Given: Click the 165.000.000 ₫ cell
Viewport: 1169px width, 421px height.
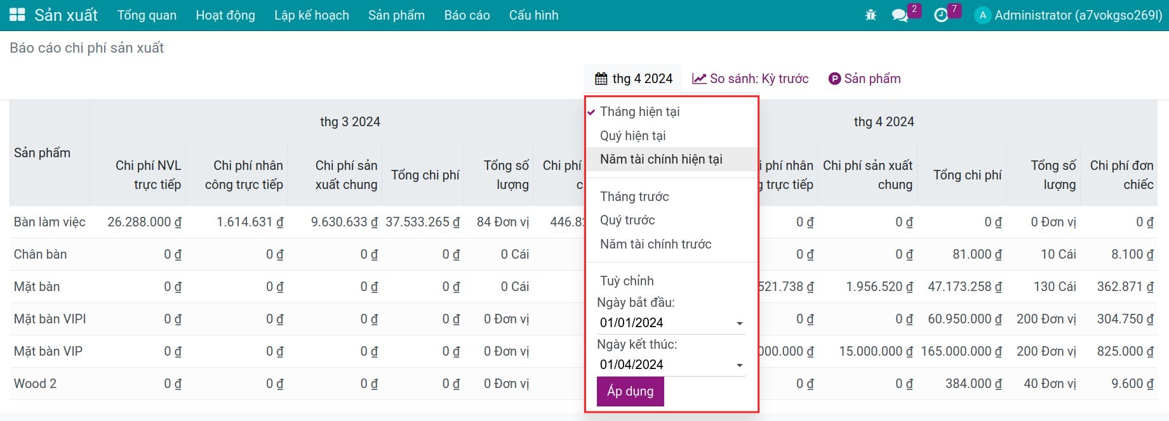Looking at the screenshot, I should point(961,351).
